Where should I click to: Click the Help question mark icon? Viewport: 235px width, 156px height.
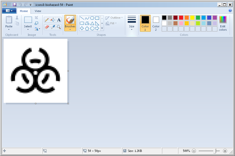coord(230,11)
